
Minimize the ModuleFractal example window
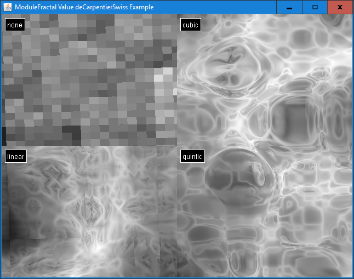pyautogui.click(x=289, y=7)
